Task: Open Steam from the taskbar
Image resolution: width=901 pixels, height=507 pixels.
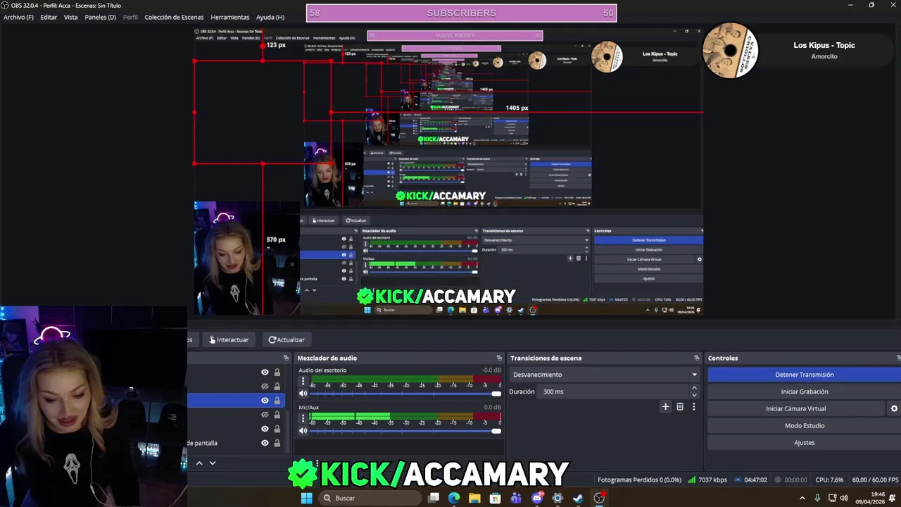Action: click(x=578, y=498)
